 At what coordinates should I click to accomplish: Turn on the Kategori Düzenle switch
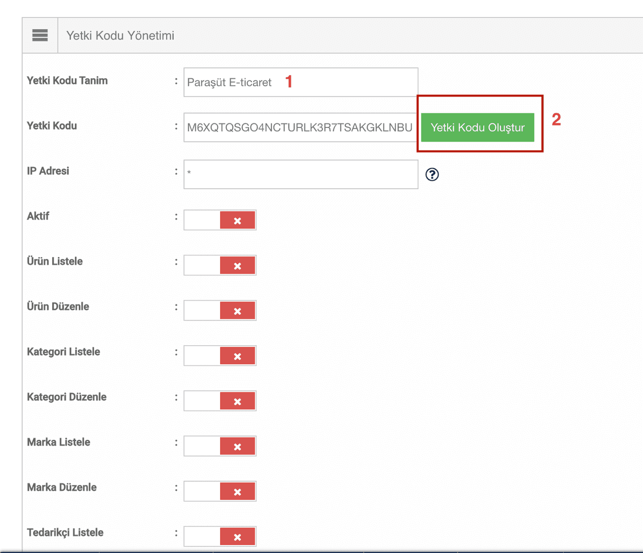[x=220, y=401]
